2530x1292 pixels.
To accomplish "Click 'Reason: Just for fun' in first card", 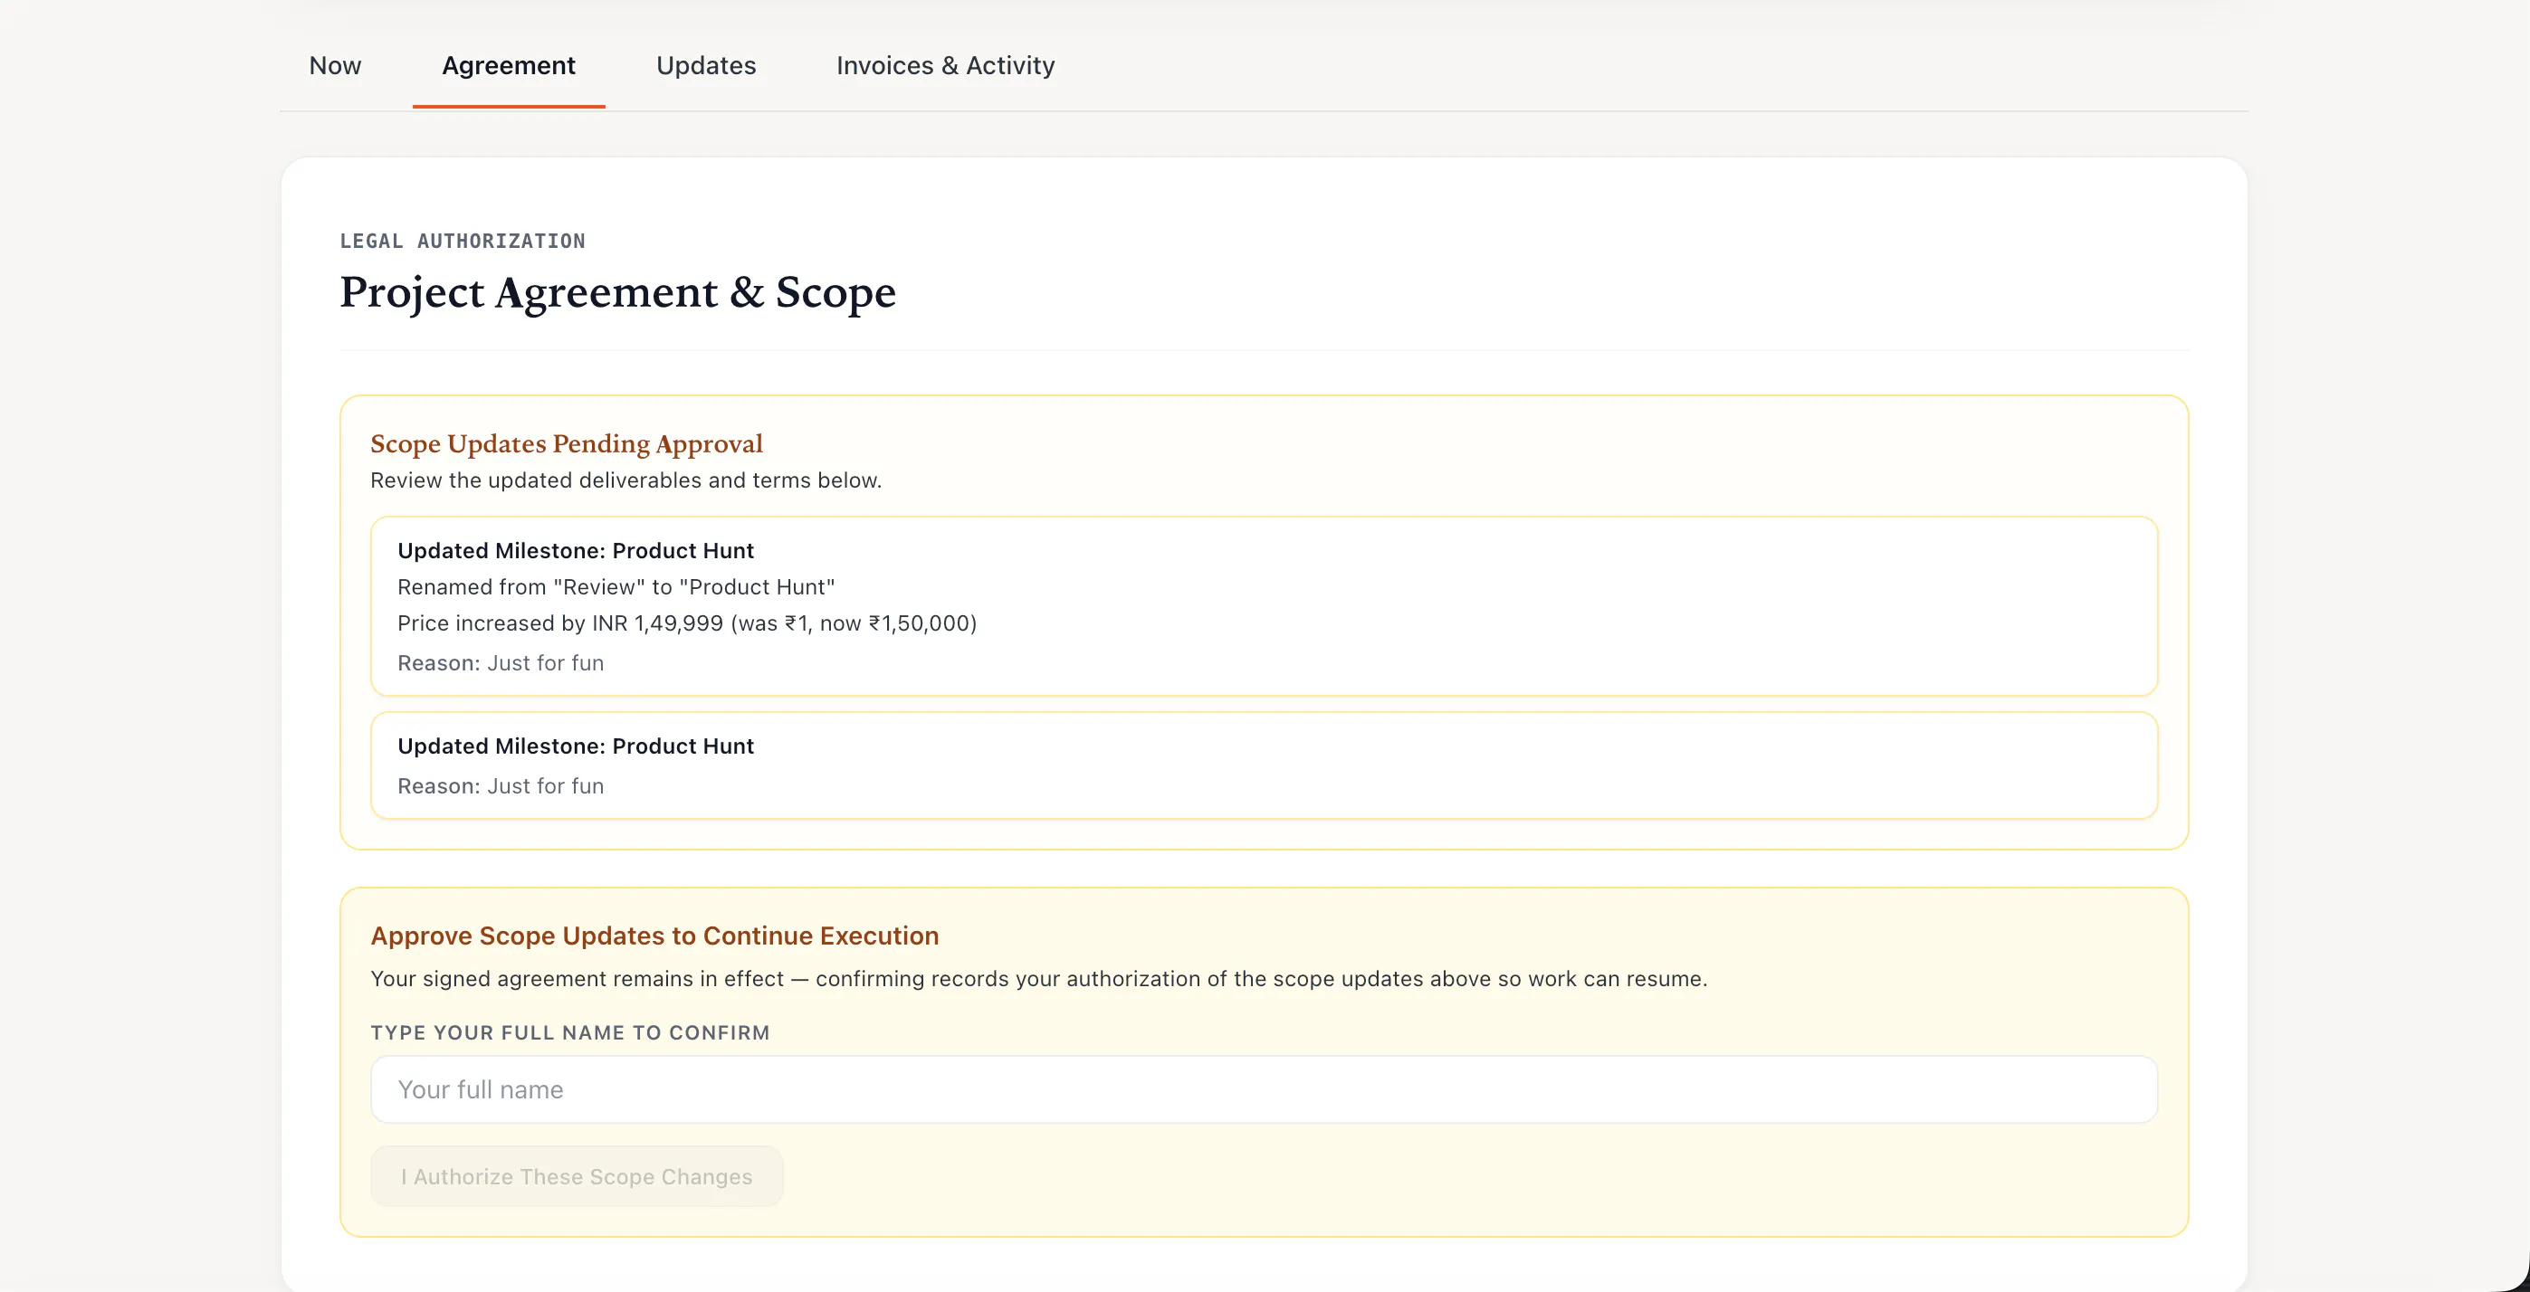I will 501,664.
